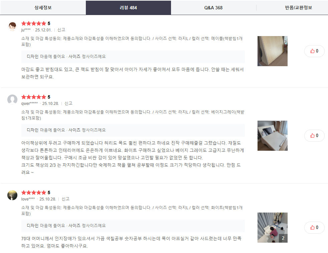Select the 리뷰 484 tab

click(x=128, y=8)
